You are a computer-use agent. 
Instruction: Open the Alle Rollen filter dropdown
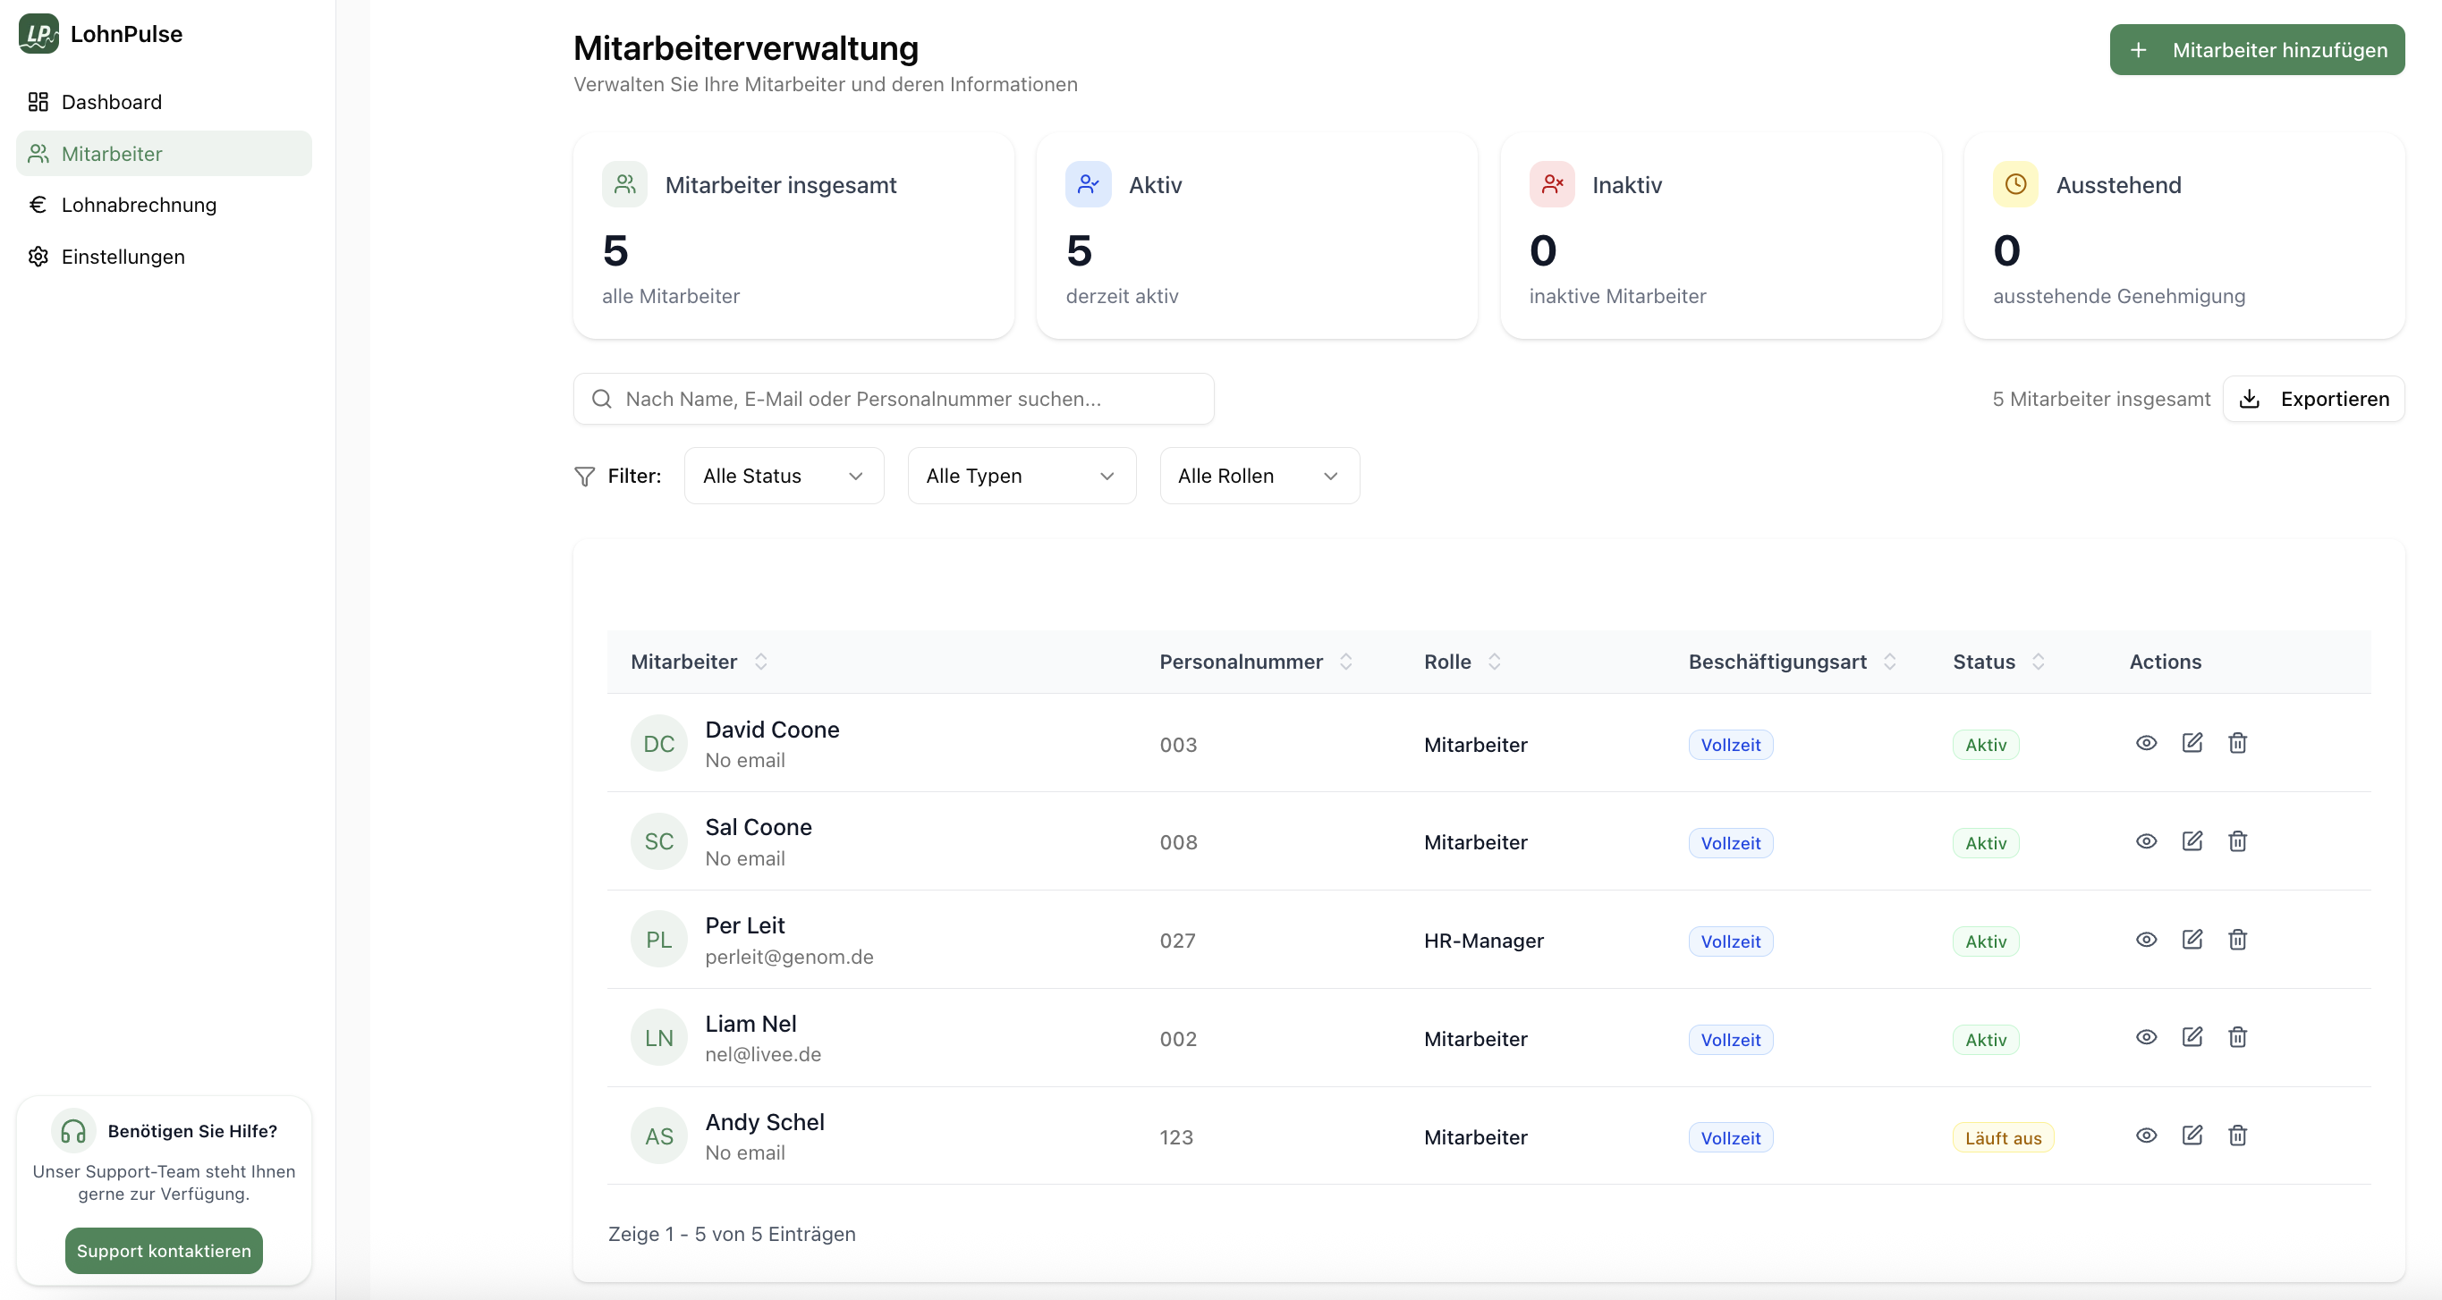pos(1259,476)
